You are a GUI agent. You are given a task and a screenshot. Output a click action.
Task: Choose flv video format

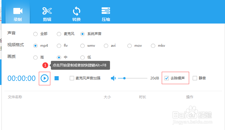(59, 46)
